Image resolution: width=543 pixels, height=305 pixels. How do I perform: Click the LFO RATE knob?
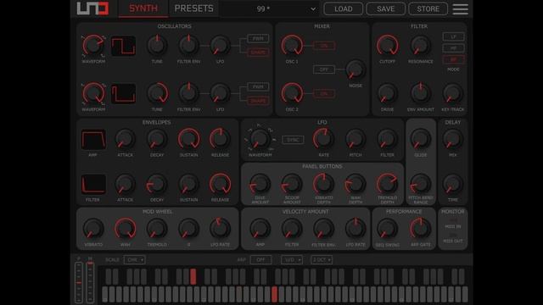pos(323,139)
